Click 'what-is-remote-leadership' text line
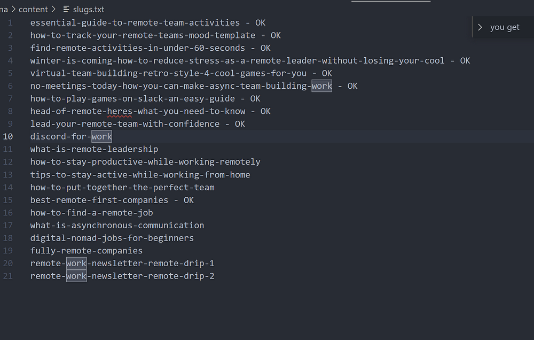The height and width of the screenshot is (340, 534). click(94, 149)
